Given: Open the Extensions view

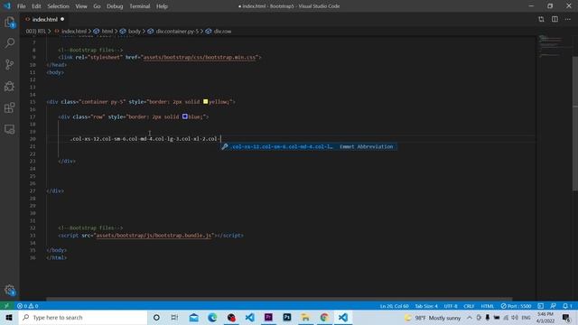Looking at the screenshot, I should click(10, 107).
